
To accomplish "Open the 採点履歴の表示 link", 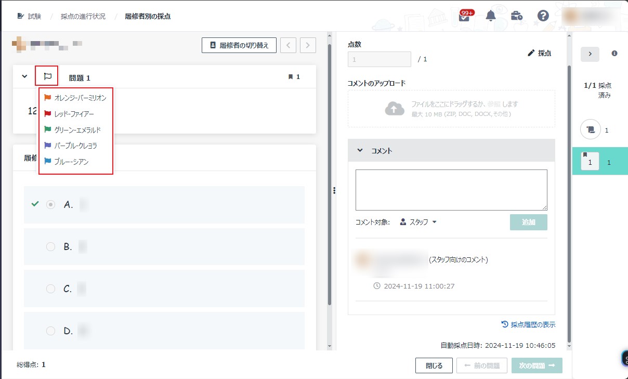I will 528,324.
